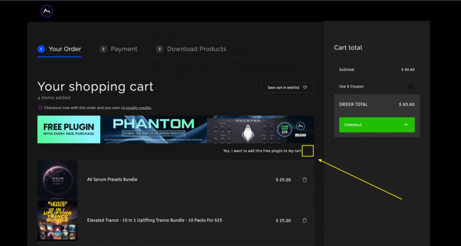Viewport: 461px width, 246px height.
Task: Click the Cart total heading
Action: point(348,48)
